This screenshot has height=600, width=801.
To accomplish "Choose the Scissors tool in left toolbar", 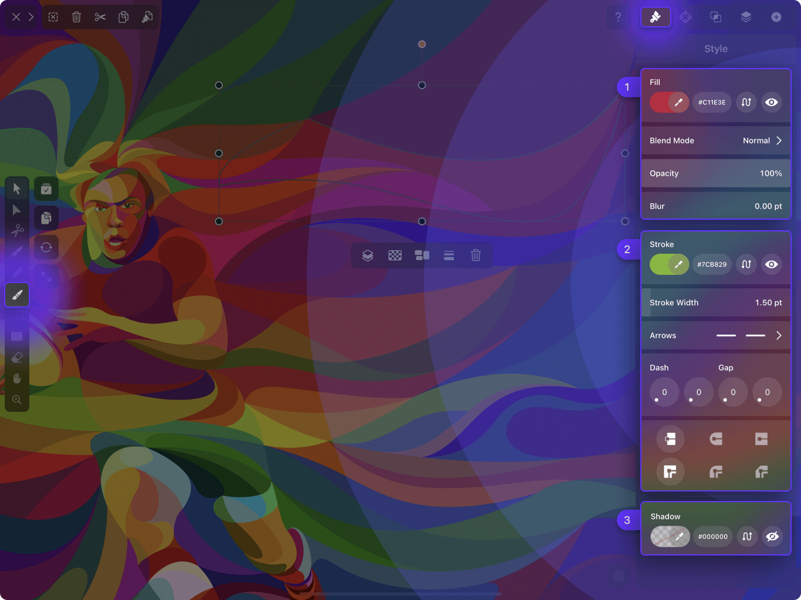I will pyautogui.click(x=17, y=230).
